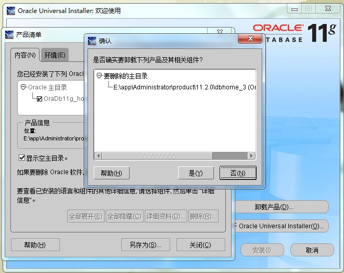Click the 取消 button in main installer
This screenshot has height=273, width=344.
tap(312, 250)
